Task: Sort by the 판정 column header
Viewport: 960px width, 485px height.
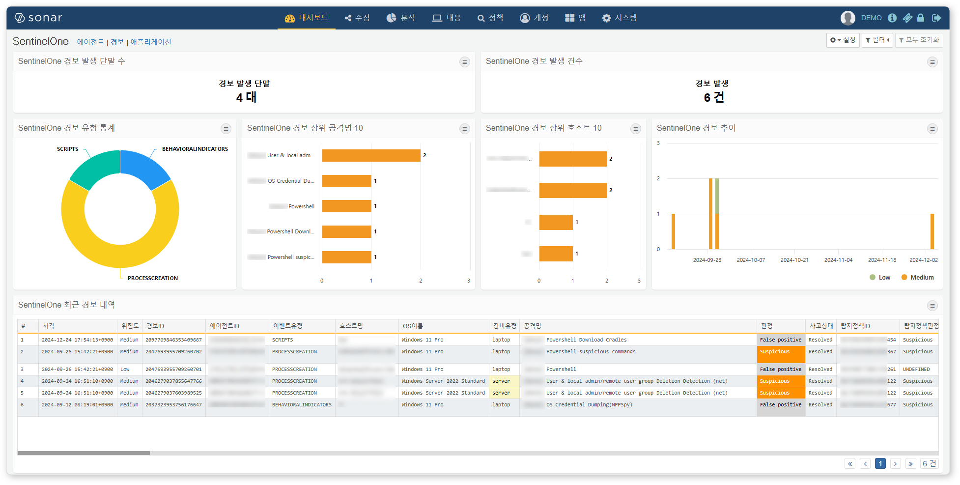Action: pos(781,326)
